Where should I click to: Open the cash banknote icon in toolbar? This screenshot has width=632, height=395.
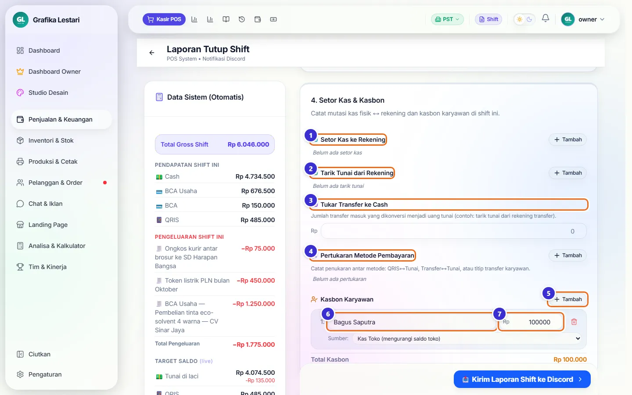pos(273,19)
